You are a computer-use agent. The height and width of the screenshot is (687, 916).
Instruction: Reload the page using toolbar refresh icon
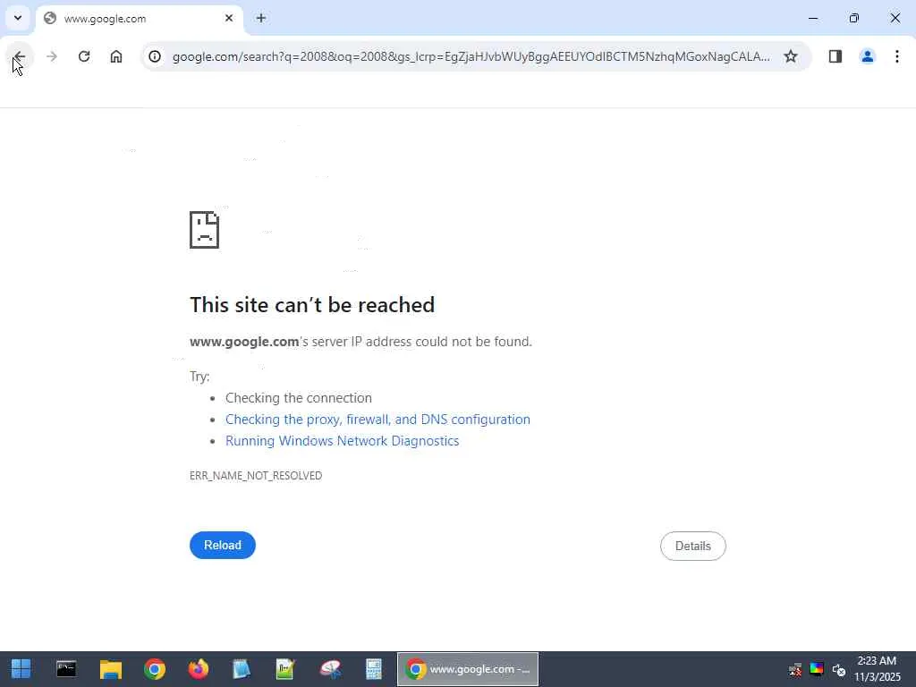coord(84,56)
